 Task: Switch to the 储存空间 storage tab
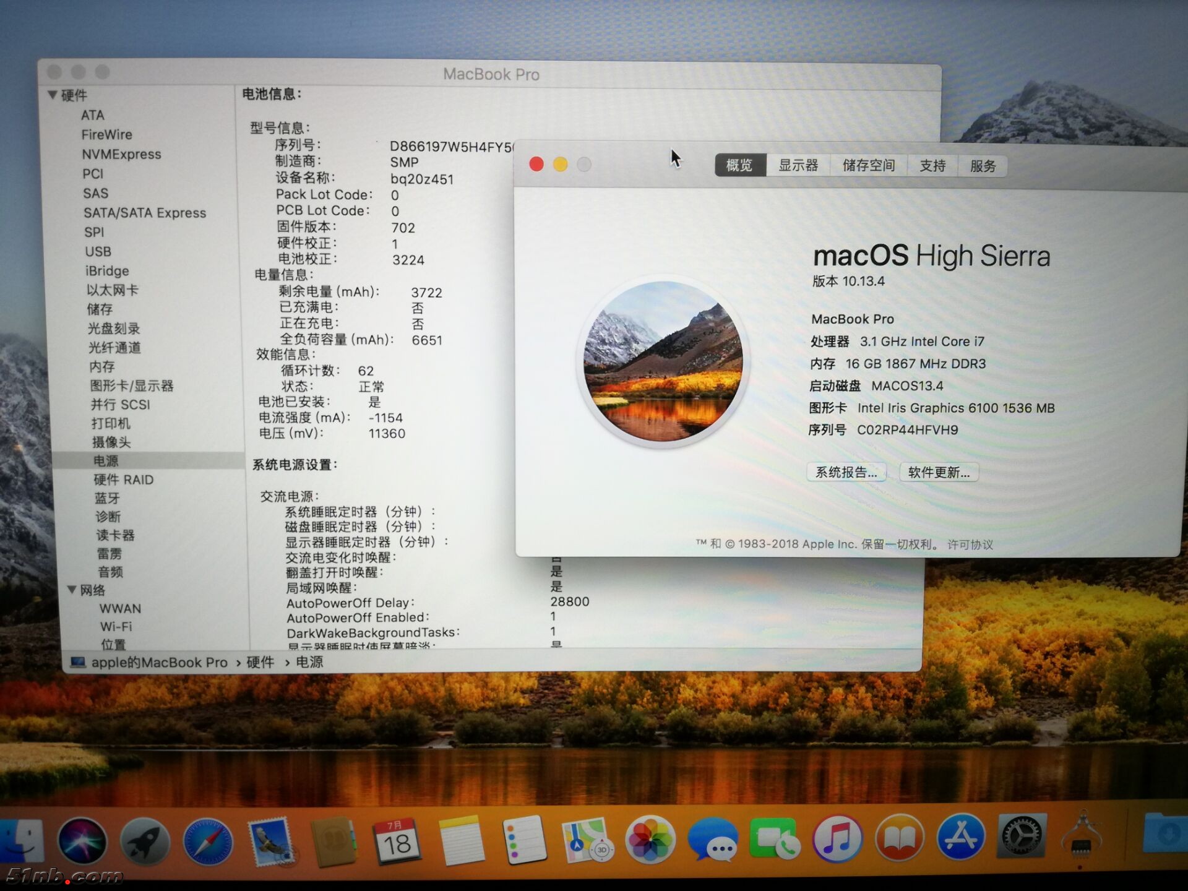click(x=868, y=166)
